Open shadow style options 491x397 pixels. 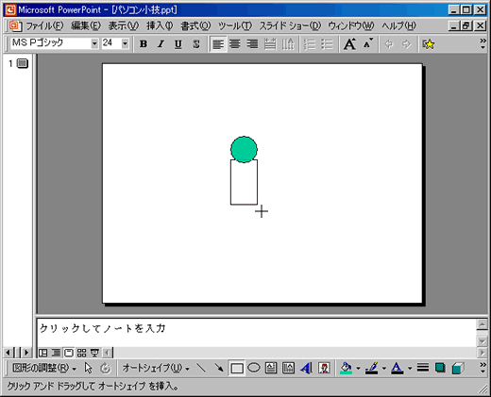(440, 368)
